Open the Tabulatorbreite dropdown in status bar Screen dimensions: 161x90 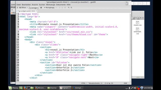[96, 83]
